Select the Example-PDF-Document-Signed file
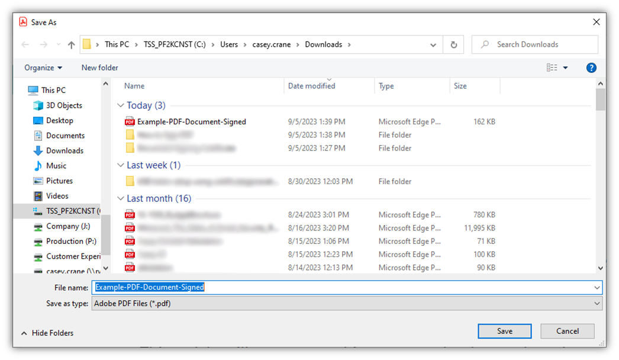Image resolution: width=619 pixels, height=360 pixels. pyautogui.click(x=191, y=121)
